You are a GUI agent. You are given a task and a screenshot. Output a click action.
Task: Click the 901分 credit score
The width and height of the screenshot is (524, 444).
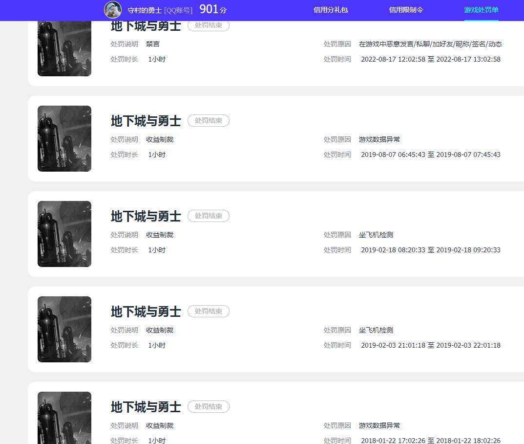pyautogui.click(x=213, y=9)
